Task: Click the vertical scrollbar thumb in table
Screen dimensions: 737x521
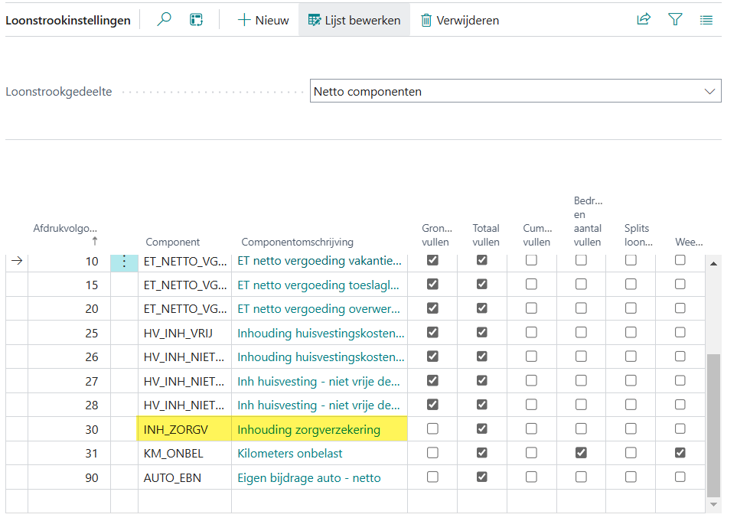Action: click(x=713, y=425)
